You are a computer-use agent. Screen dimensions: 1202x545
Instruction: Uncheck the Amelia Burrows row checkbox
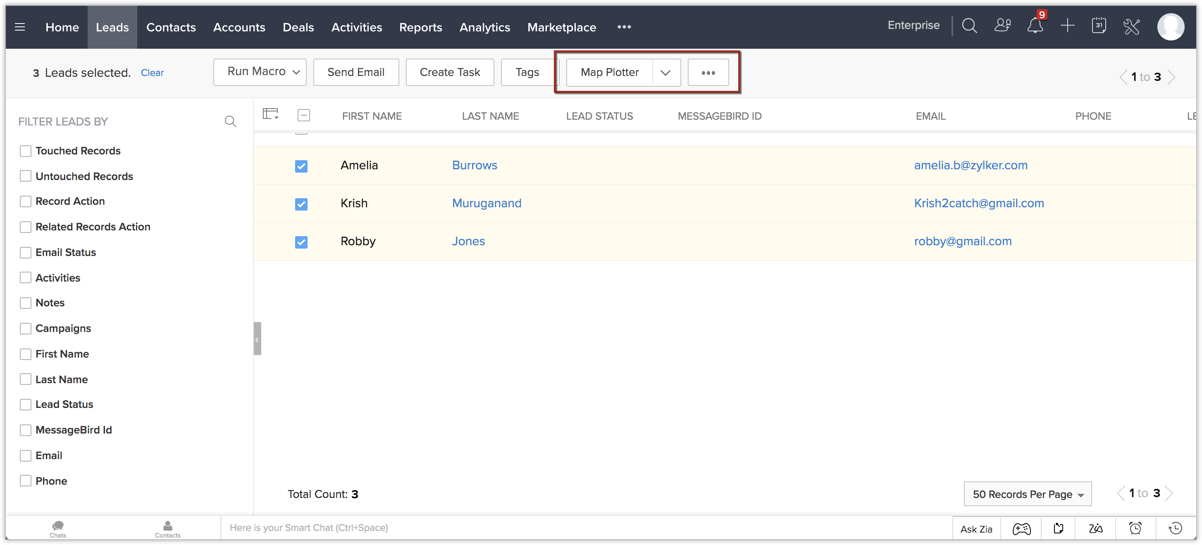click(x=301, y=166)
